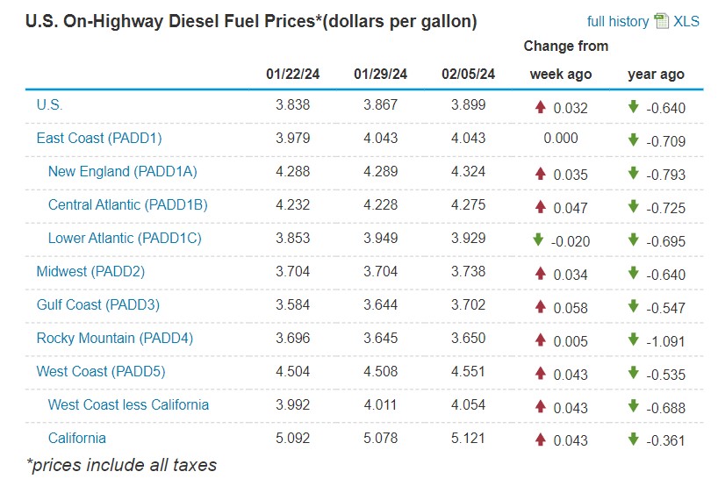
Task: Open West Coast (PADD5) link
Action: (x=101, y=371)
